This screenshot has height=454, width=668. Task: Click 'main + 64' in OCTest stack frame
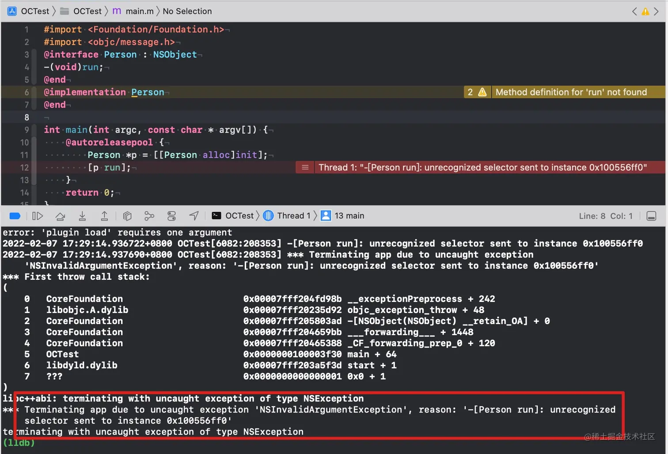coord(372,354)
